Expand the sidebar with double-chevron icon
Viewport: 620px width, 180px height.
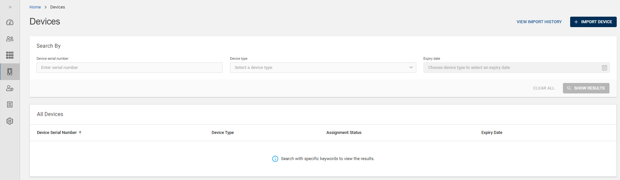[10, 7]
